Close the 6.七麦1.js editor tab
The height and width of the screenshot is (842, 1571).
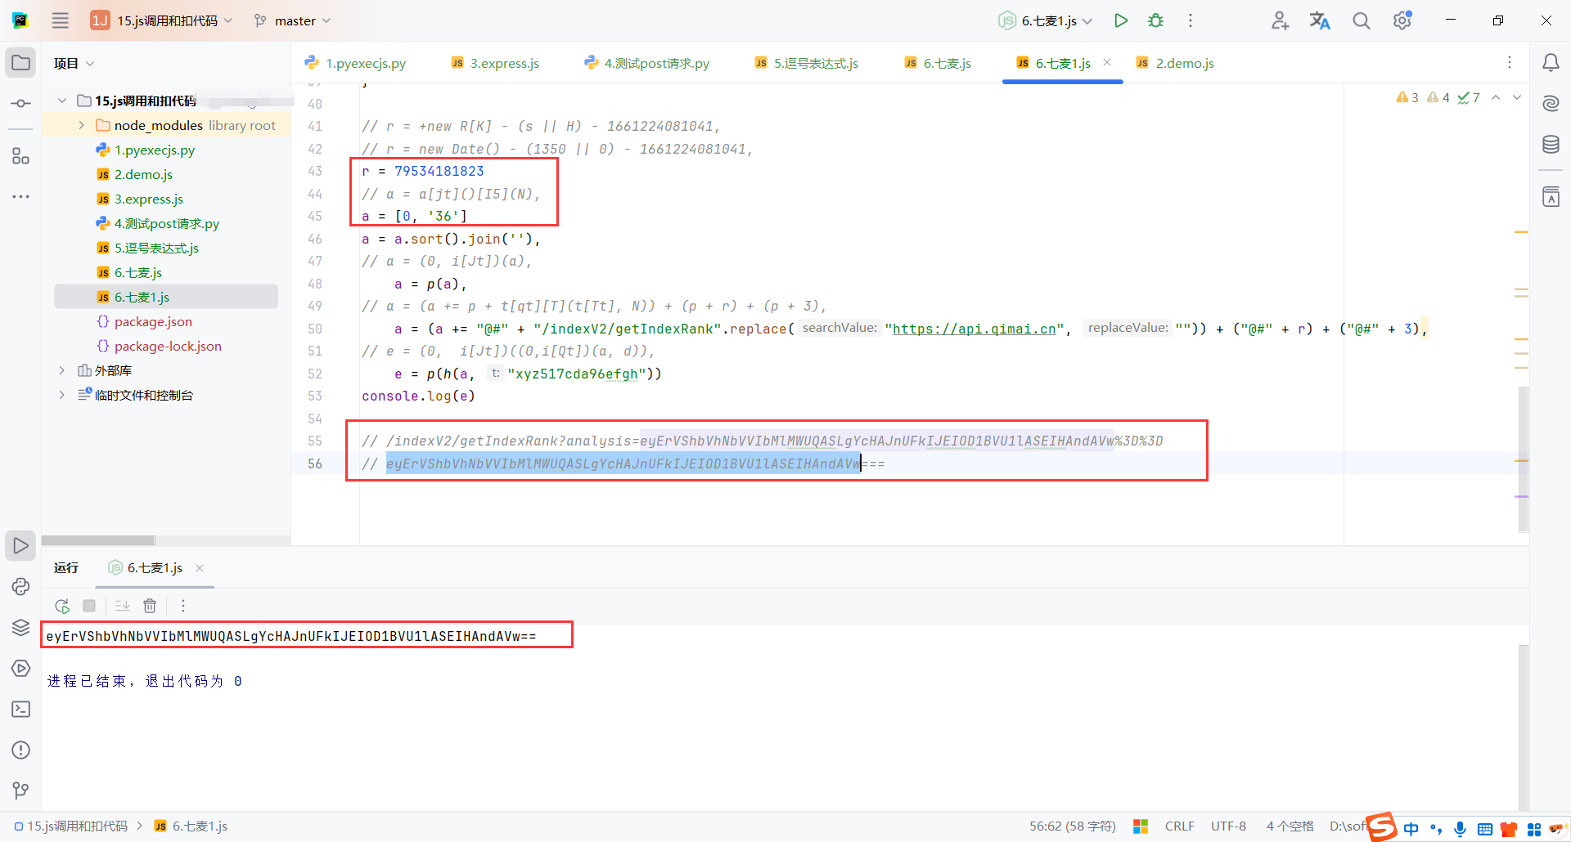[1107, 62]
